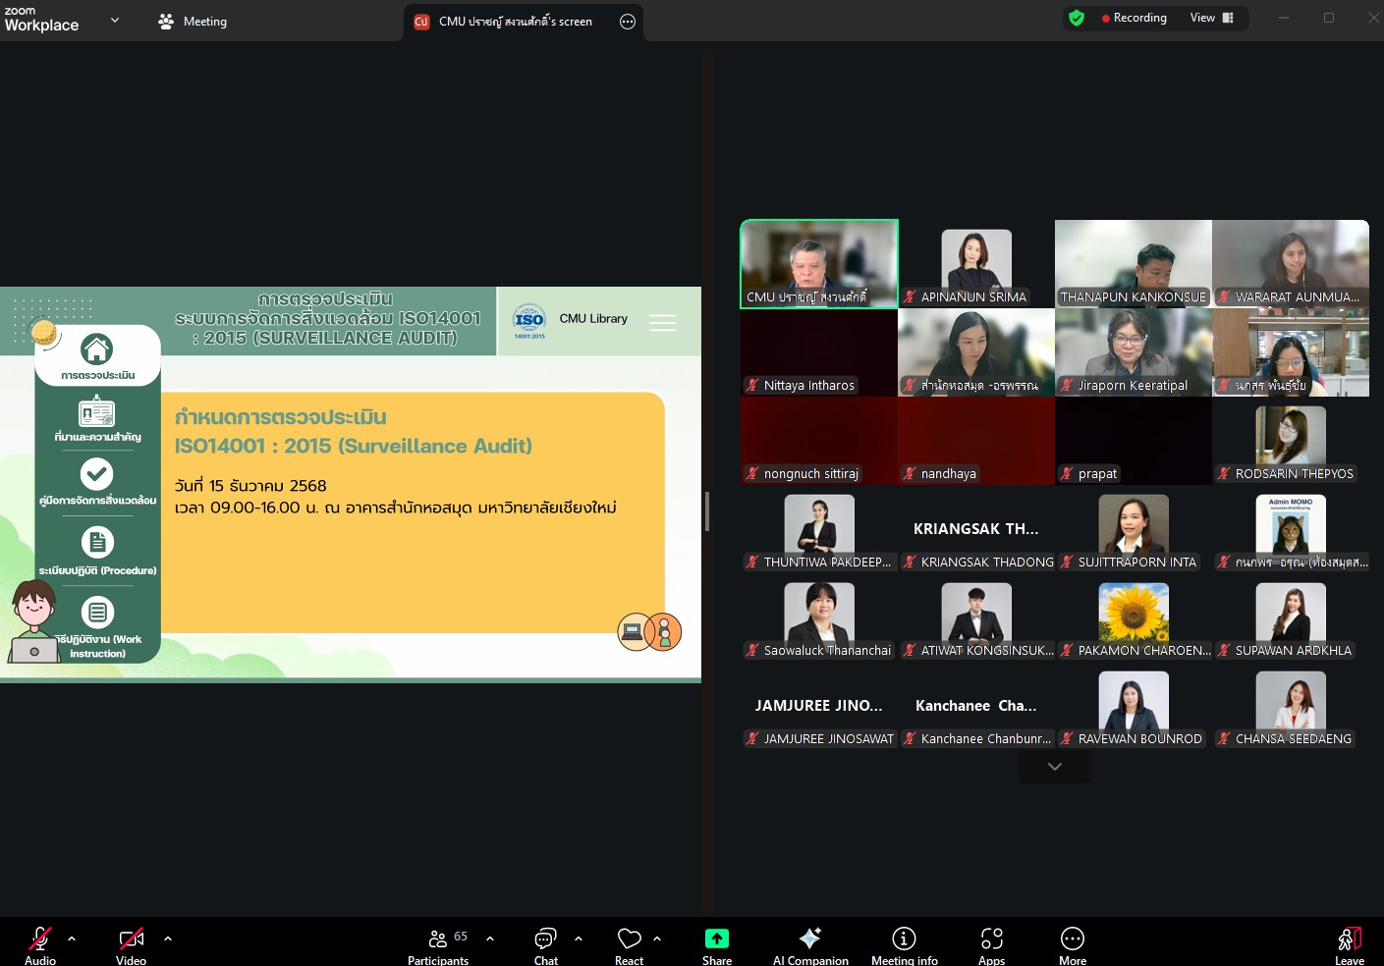Open the View layout menu

point(1211,18)
